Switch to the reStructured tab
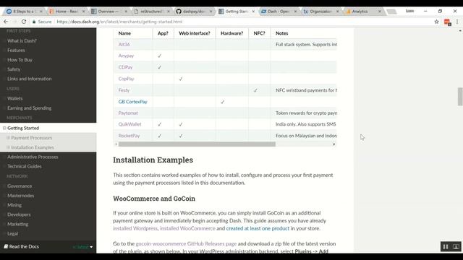This screenshot has height=260, width=463. pos(151,12)
